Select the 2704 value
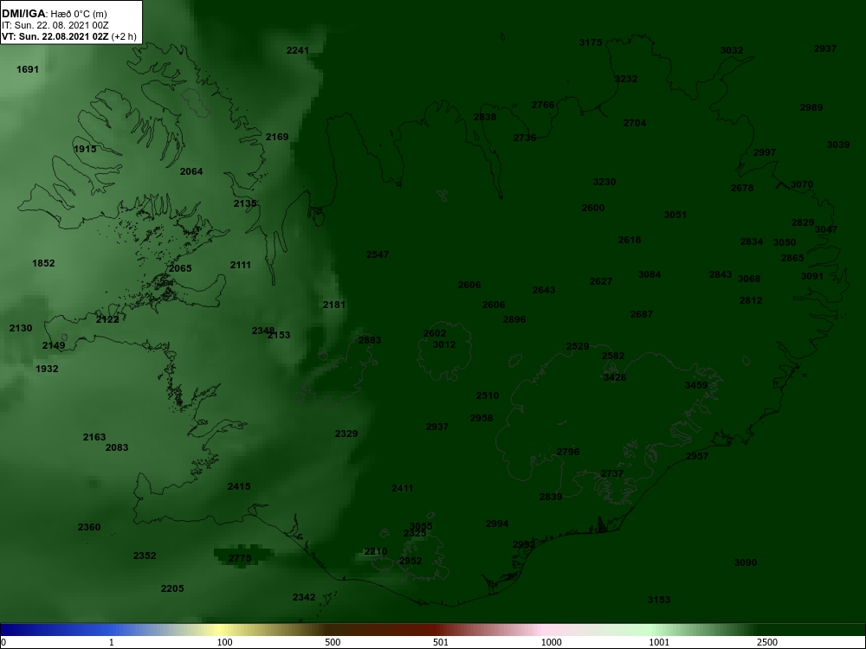866x649 pixels. pyautogui.click(x=635, y=123)
